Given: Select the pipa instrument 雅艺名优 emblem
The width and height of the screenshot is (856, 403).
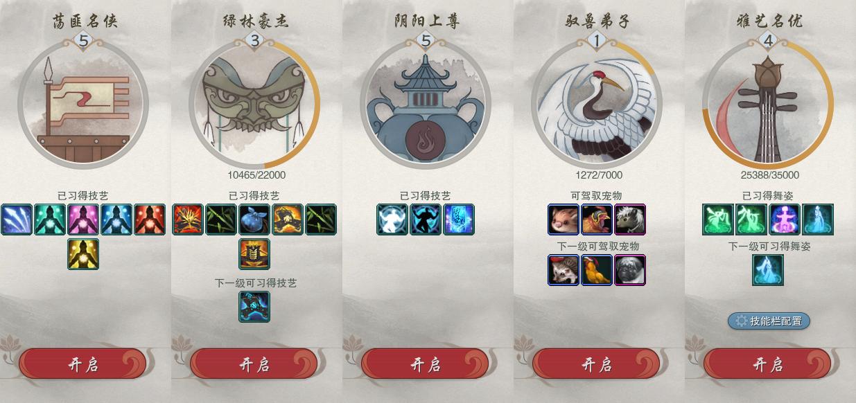Looking at the screenshot, I should [x=768, y=104].
